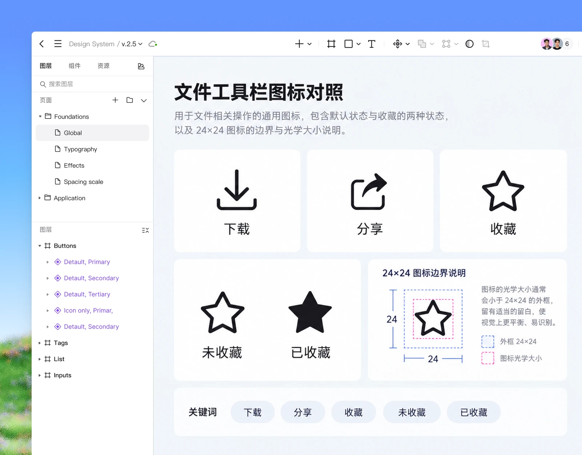Screen dimensions: 582x455
Task: Open the v.2.5 version dropdown
Action: [132, 44]
